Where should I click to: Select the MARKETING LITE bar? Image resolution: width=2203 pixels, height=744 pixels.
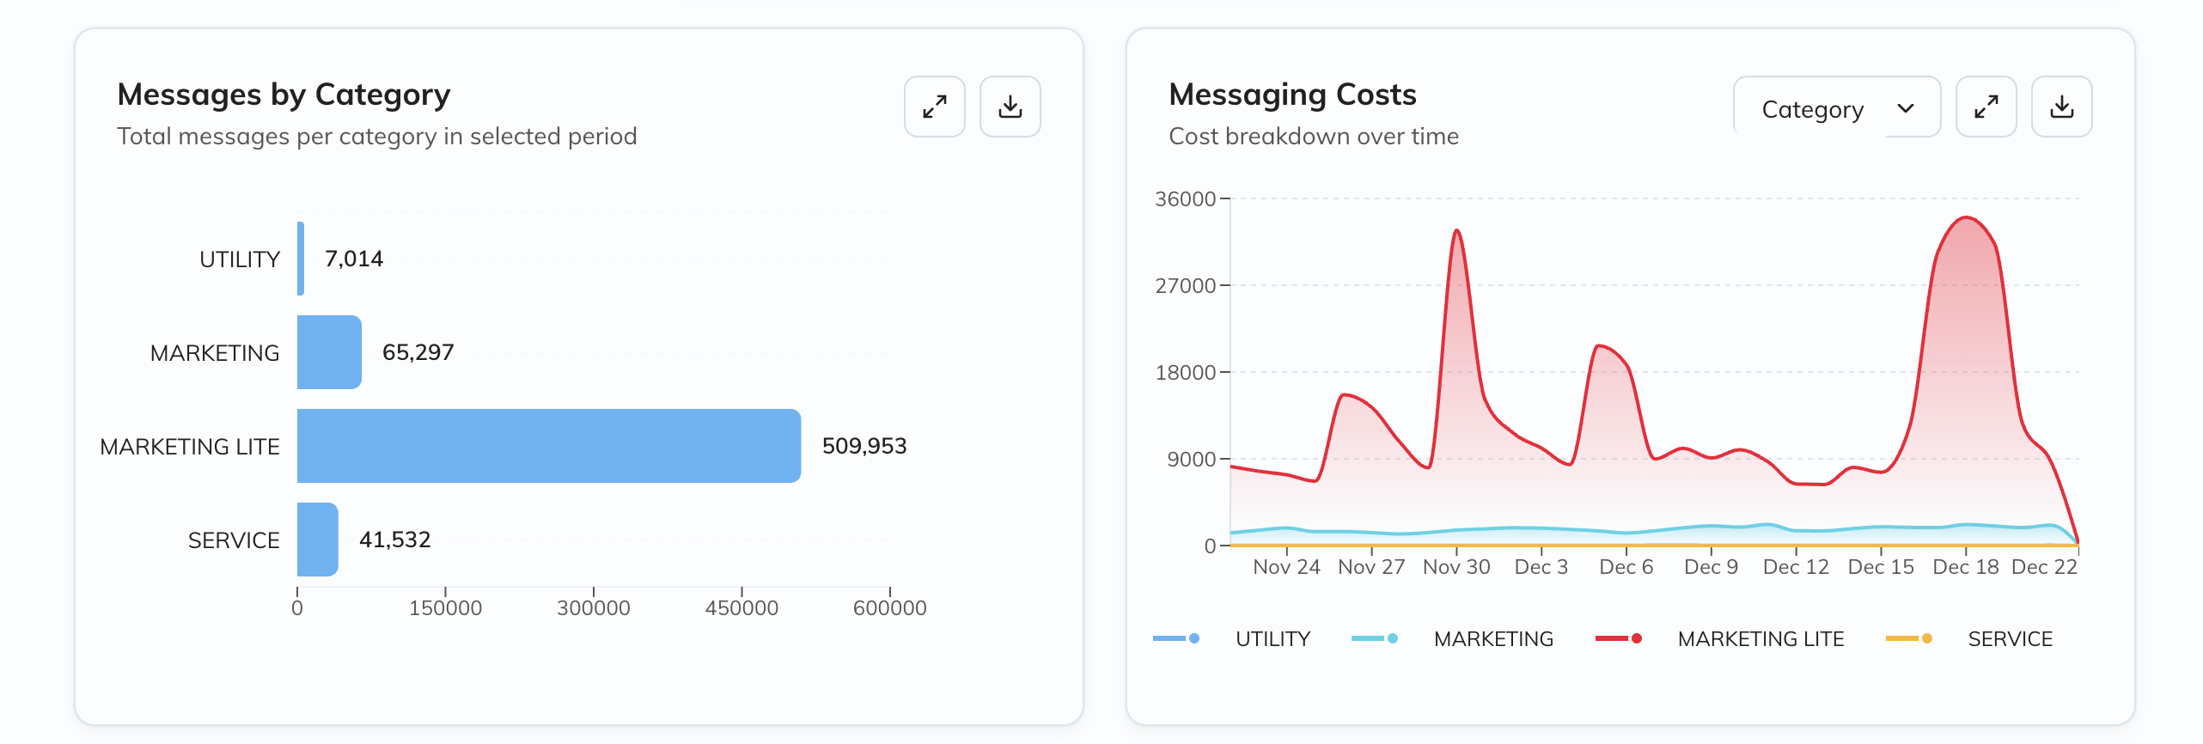(548, 446)
